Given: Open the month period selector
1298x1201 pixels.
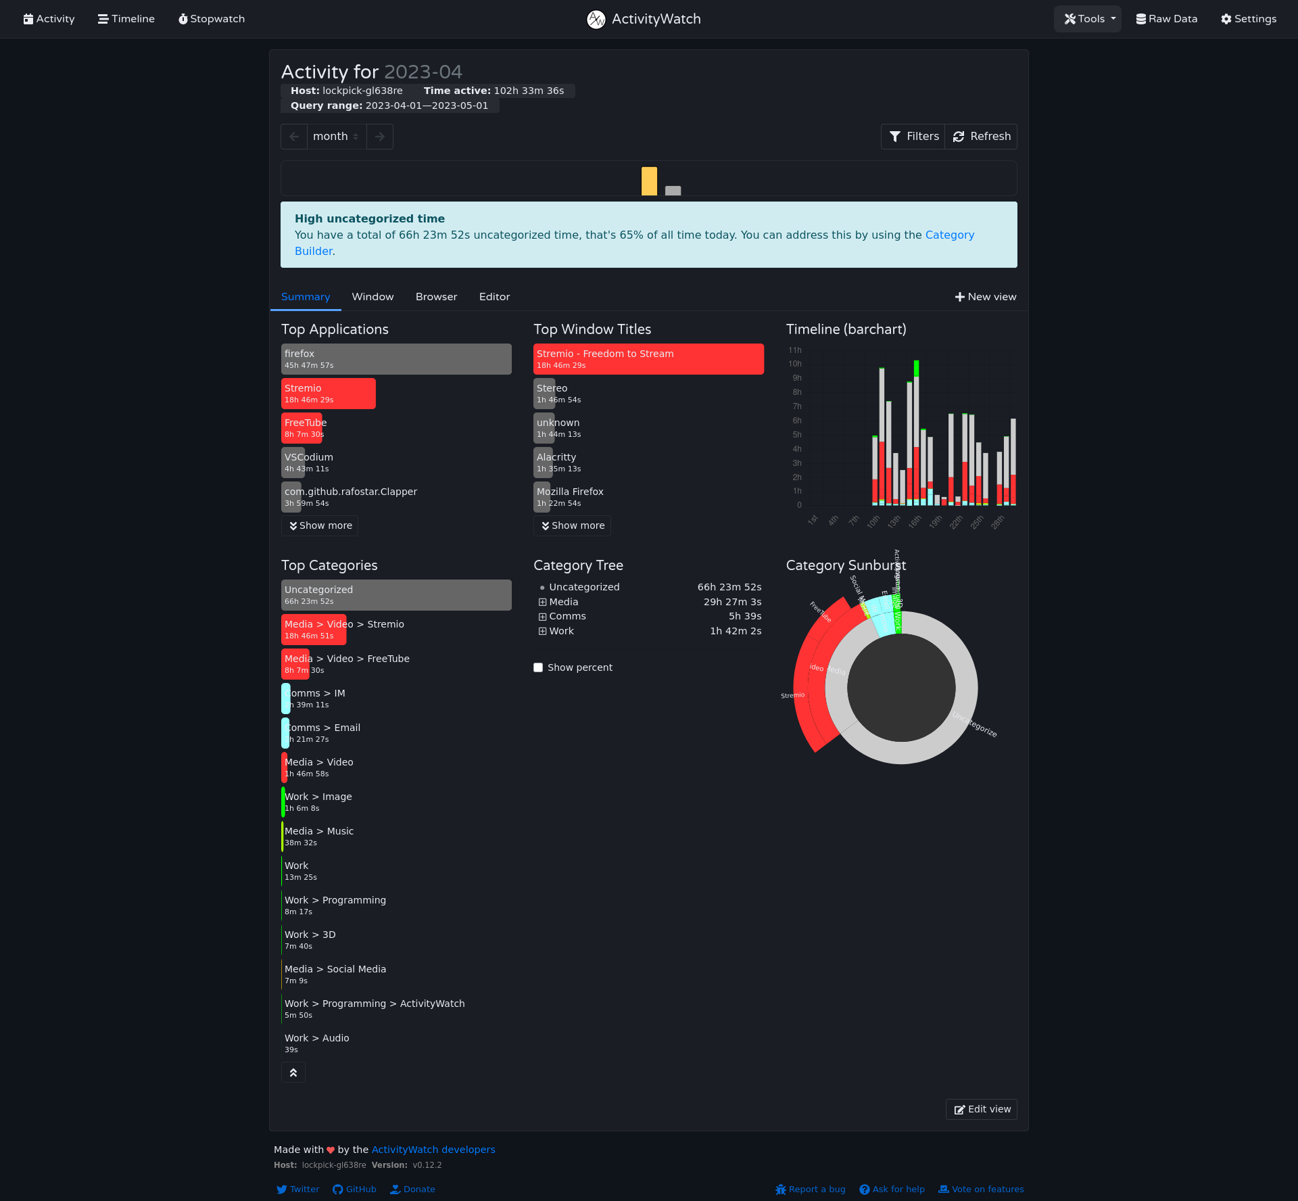Looking at the screenshot, I should [x=337, y=137].
